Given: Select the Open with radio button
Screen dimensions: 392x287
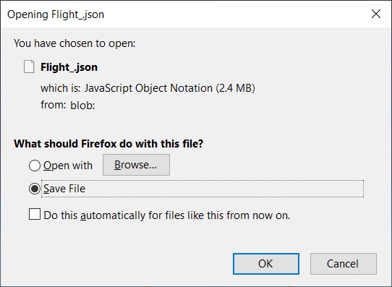Looking at the screenshot, I should (x=35, y=166).
